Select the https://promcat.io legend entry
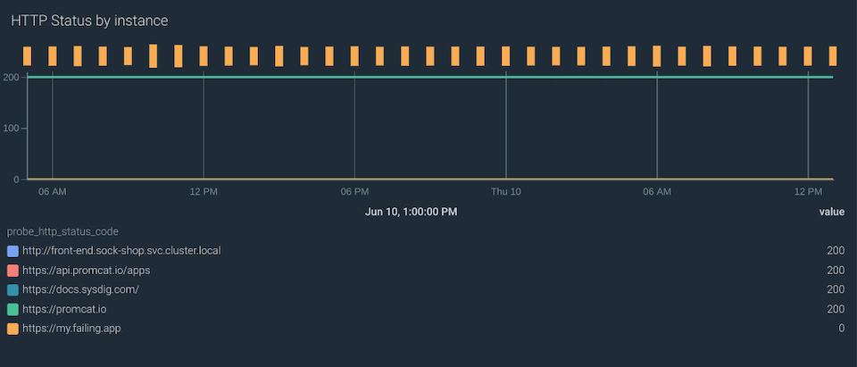The image size is (857, 367). click(x=64, y=309)
